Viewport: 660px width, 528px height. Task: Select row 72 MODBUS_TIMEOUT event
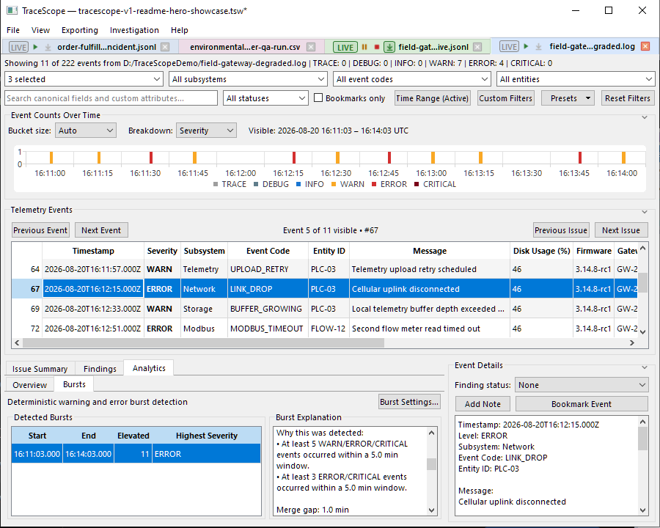pyautogui.click(x=324, y=329)
